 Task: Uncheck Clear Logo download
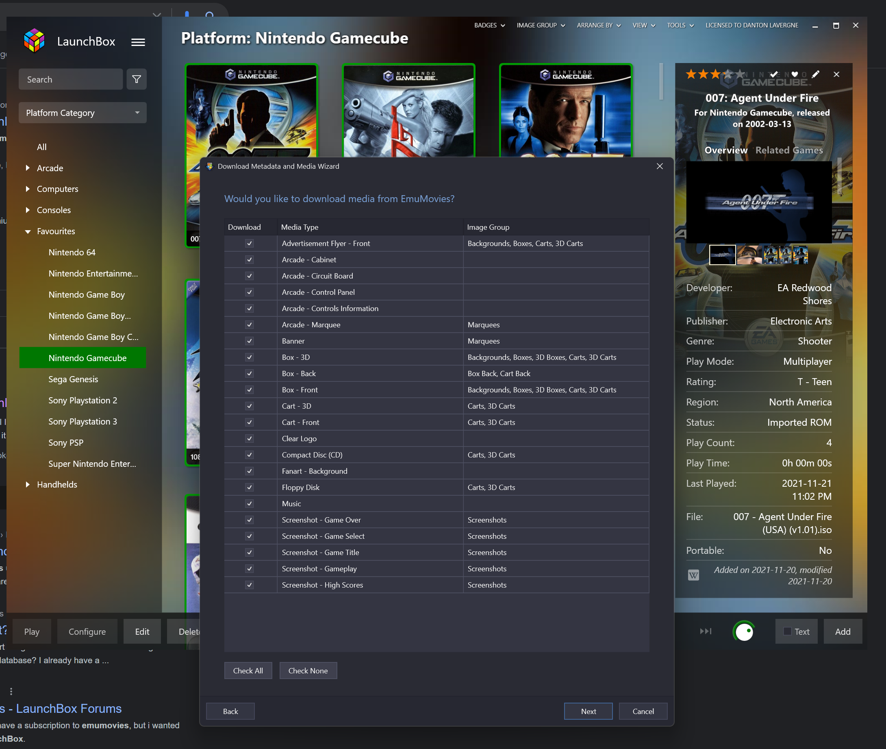(250, 439)
